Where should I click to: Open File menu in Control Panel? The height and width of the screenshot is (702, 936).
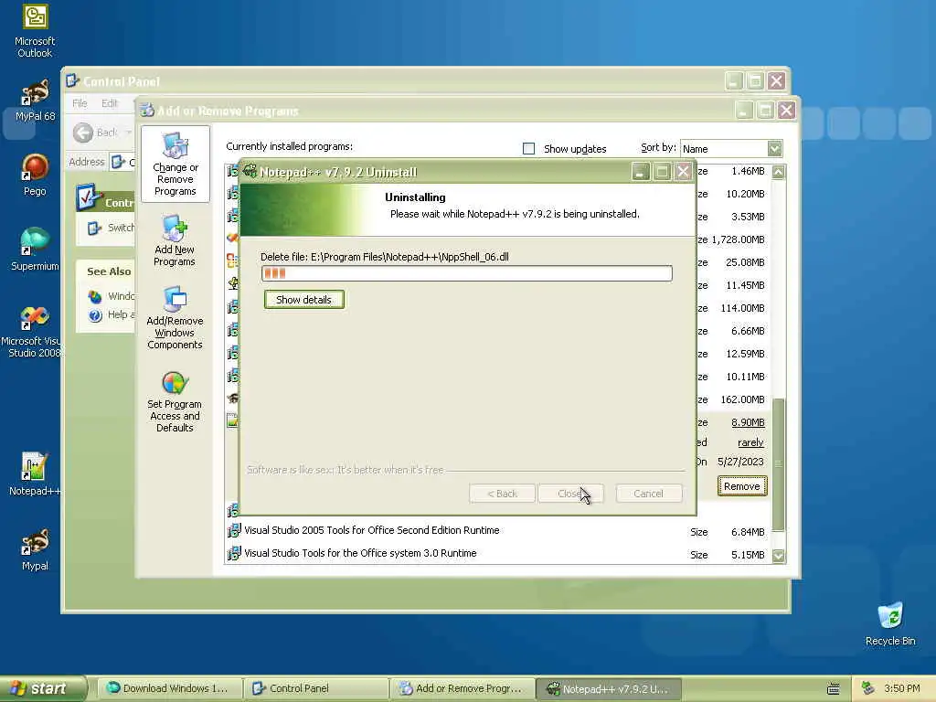coord(80,103)
